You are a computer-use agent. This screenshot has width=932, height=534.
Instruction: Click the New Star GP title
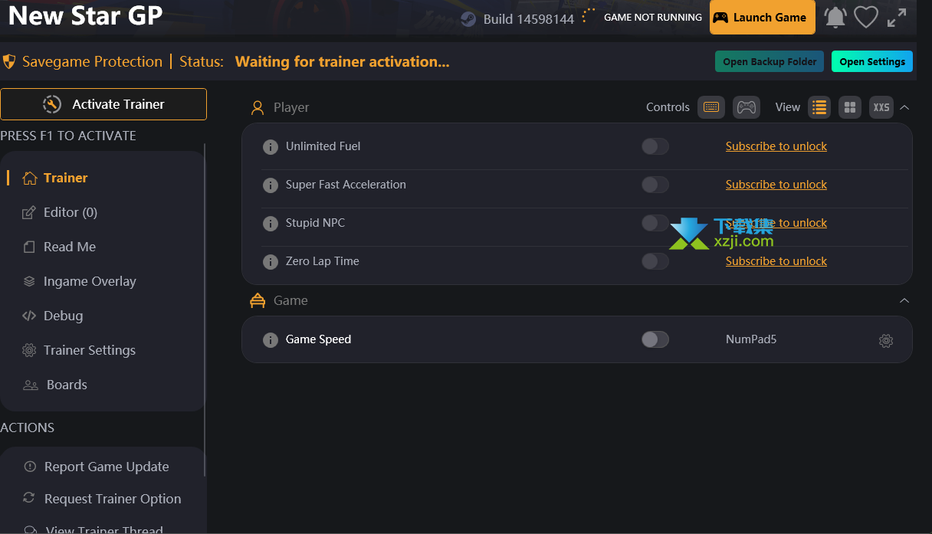point(85,16)
